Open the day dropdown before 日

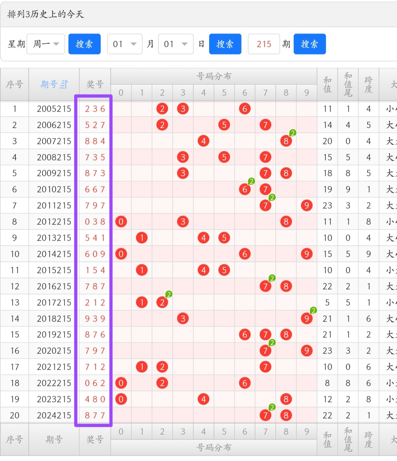pos(176,44)
